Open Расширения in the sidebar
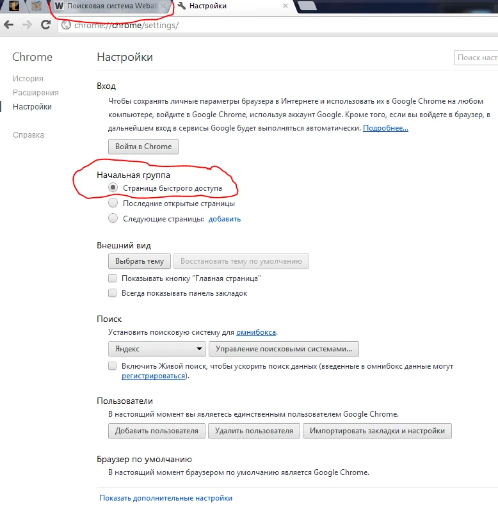Image resolution: width=498 pixels, height=514 pixels. coord(35,92)
